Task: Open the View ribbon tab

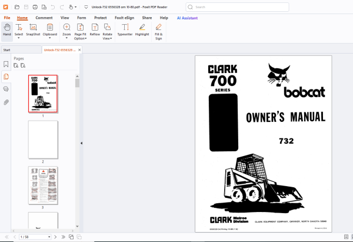Action: tap(65, 18)
